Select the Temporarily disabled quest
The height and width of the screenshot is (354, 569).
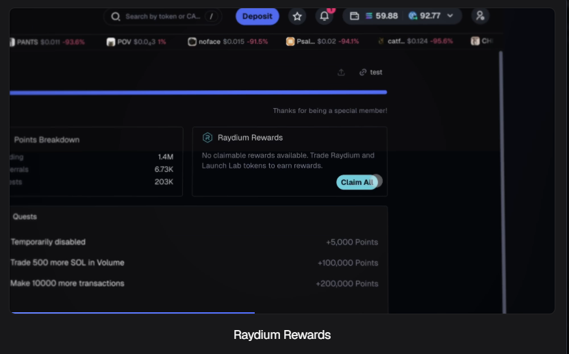pos(48,242)
